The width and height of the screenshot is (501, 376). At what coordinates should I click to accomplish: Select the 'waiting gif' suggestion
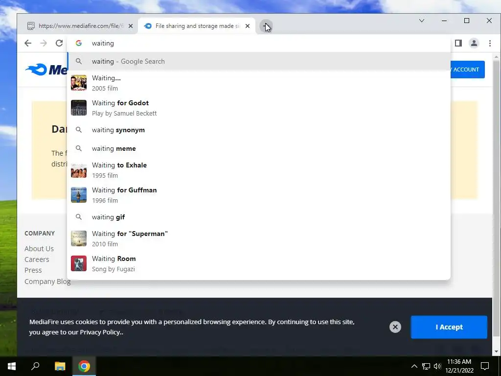(x=259, y=217)
